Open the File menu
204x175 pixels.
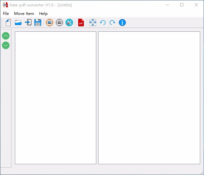pyautogui.click(x=6, y=14)
